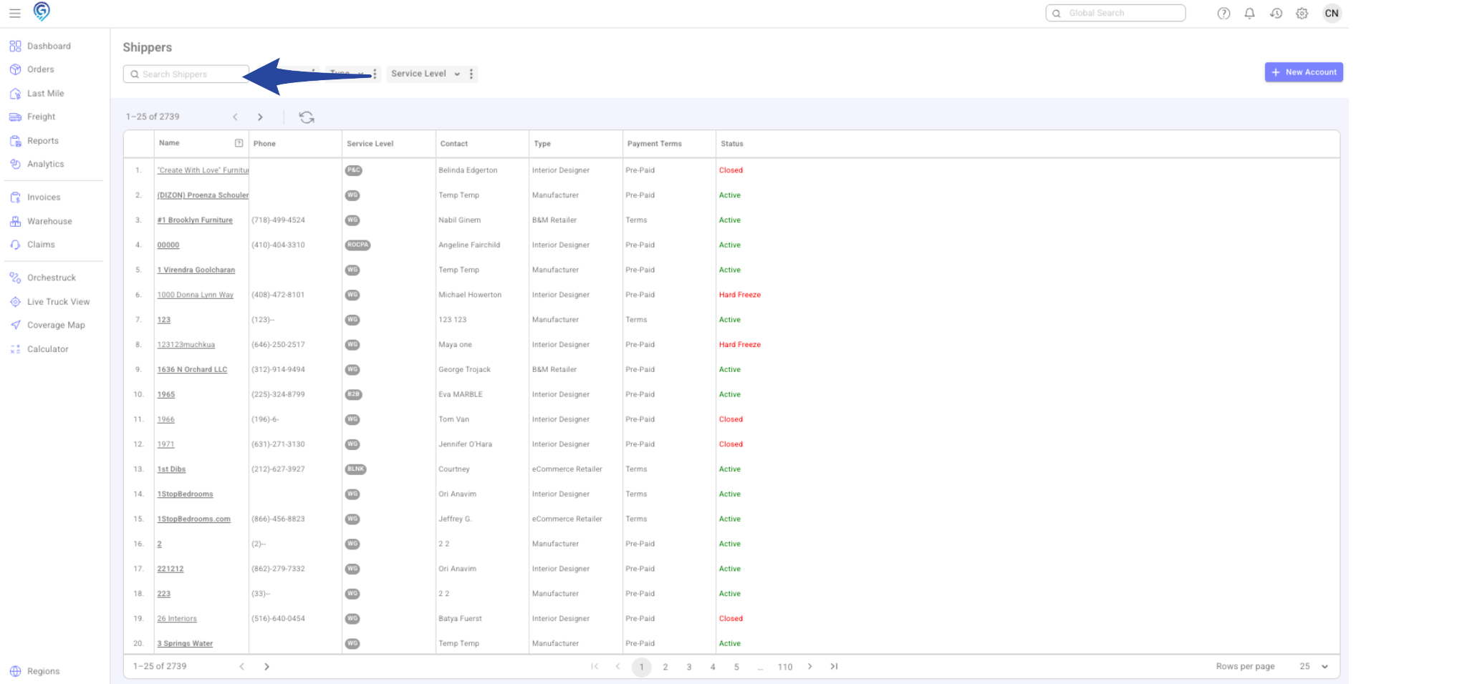Click the CN user avatar
1467x684 pixels.
(x=1332, y=13)
